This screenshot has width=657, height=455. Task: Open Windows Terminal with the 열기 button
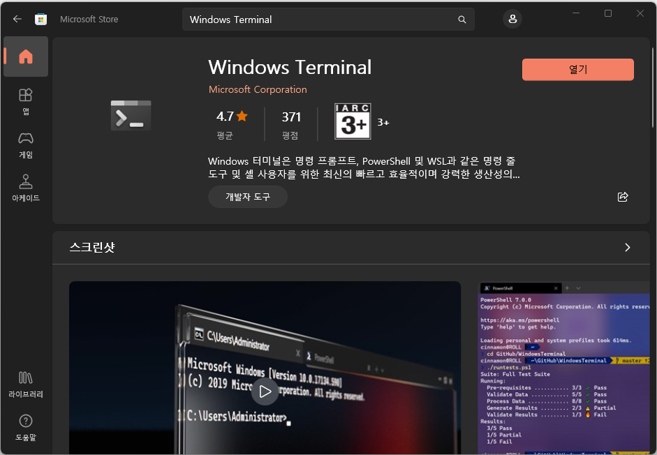[x=578, y=70]
